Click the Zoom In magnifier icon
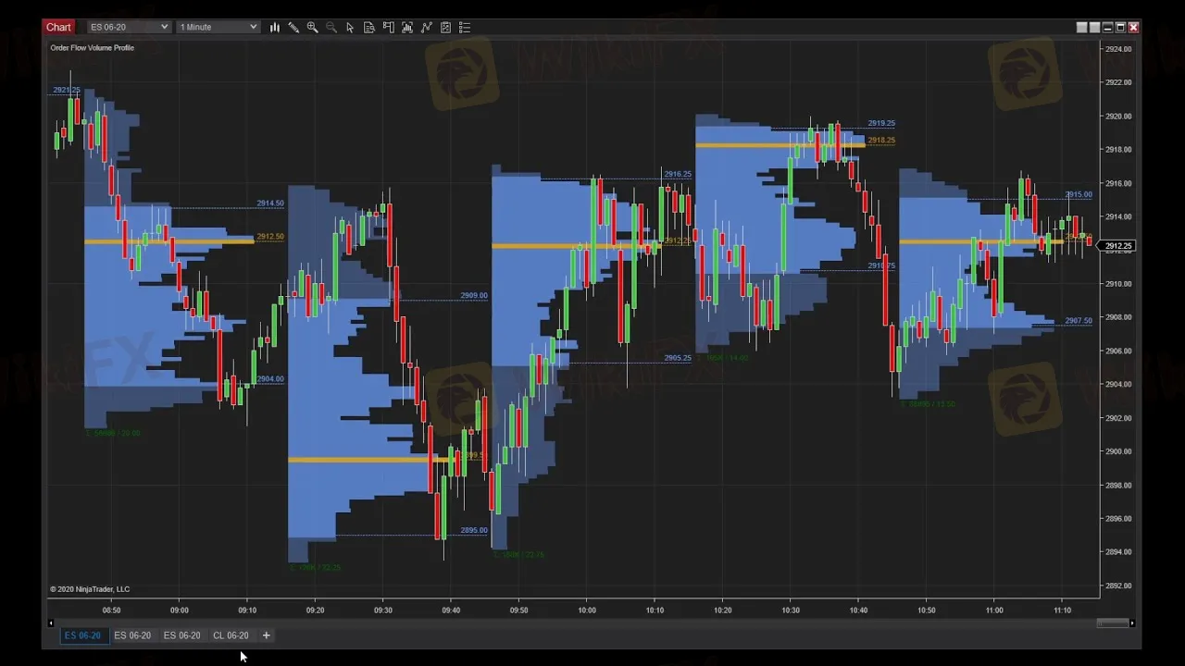The width and height of the screenshot is (1185, 666). coord(312,28)
